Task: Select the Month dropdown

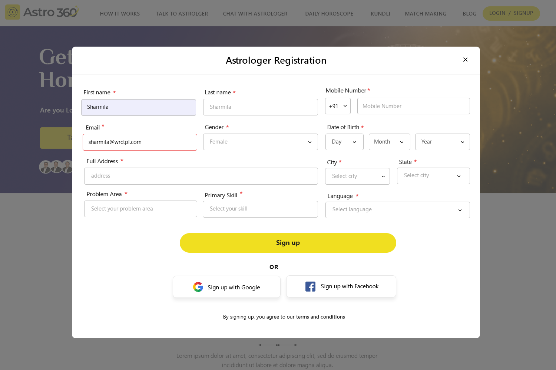Action: tap(389, 142)
